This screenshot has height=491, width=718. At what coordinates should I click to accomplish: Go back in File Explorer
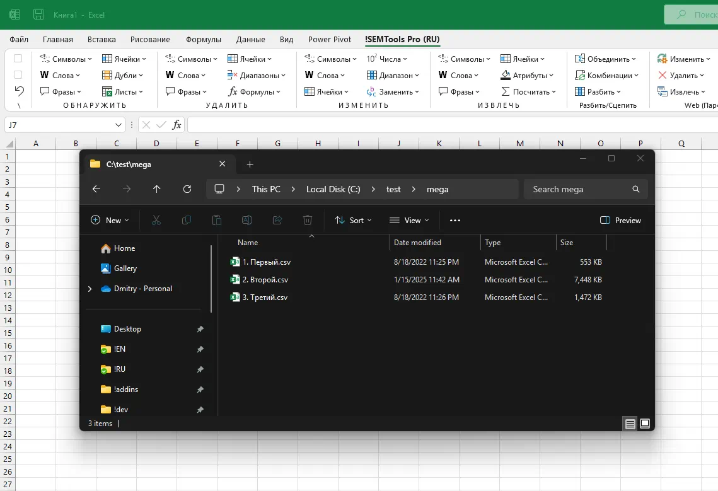click(x=96, y=189)
